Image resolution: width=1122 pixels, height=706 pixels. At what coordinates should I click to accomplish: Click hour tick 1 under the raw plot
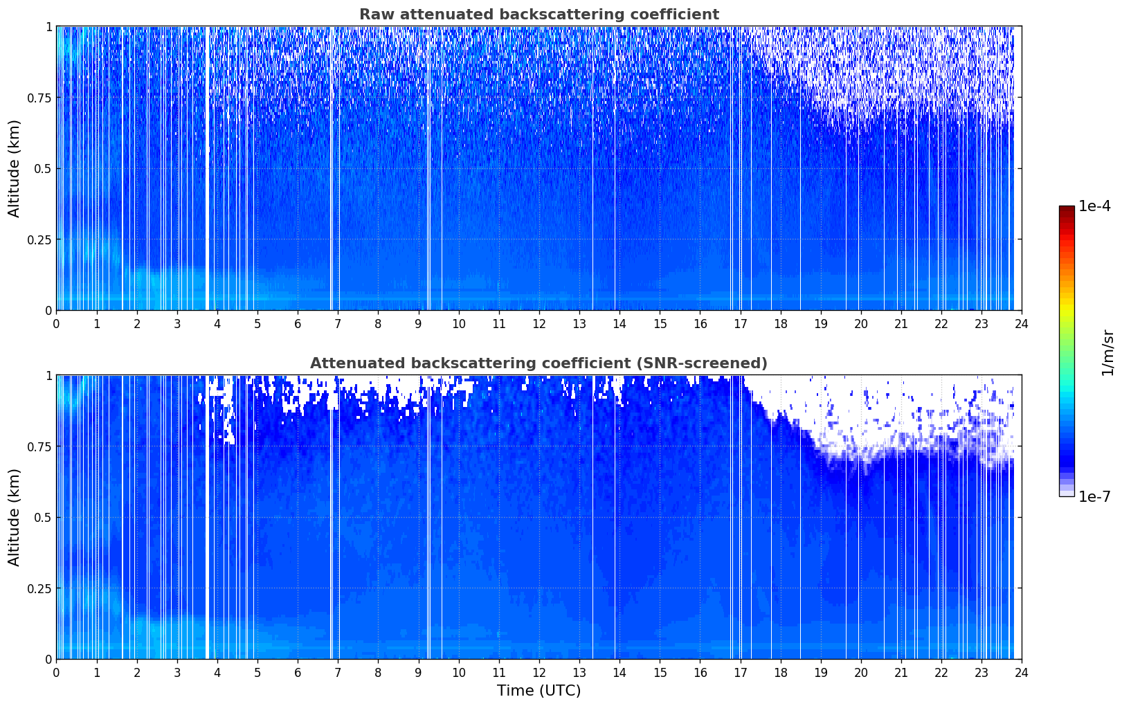click(x=97, y=323)
